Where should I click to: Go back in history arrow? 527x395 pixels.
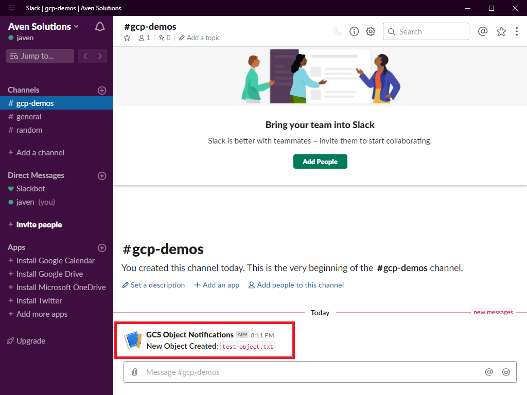tap(85, 56)
